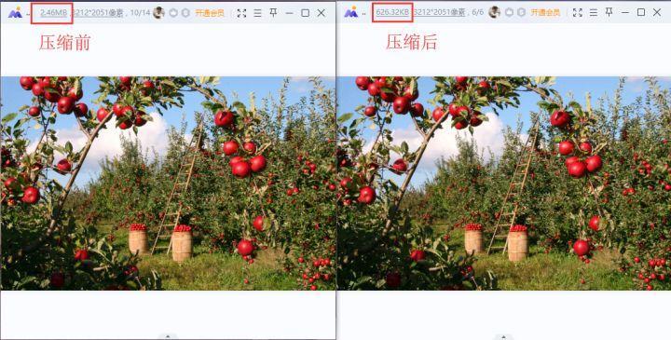Viewport: 671px width, 340px height.
Task: Expand the bottom panel arrow in left window
Action: click(x=168, y=336)
